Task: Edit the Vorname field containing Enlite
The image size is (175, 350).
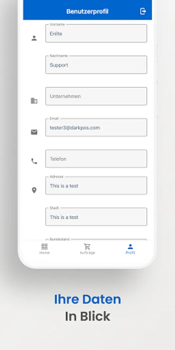Action: pyautogui.click(x=96, y=33)
